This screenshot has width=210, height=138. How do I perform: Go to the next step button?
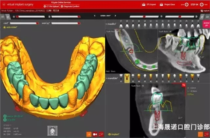[202, 5]
